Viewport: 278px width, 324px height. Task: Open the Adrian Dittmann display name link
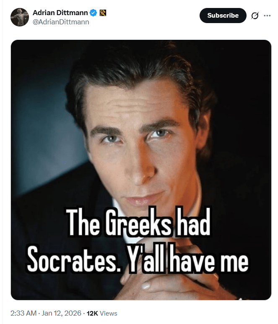tap(60, 13)
